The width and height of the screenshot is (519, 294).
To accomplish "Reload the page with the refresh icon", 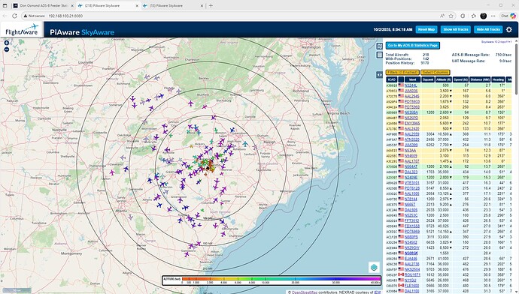I will [14, 16].
